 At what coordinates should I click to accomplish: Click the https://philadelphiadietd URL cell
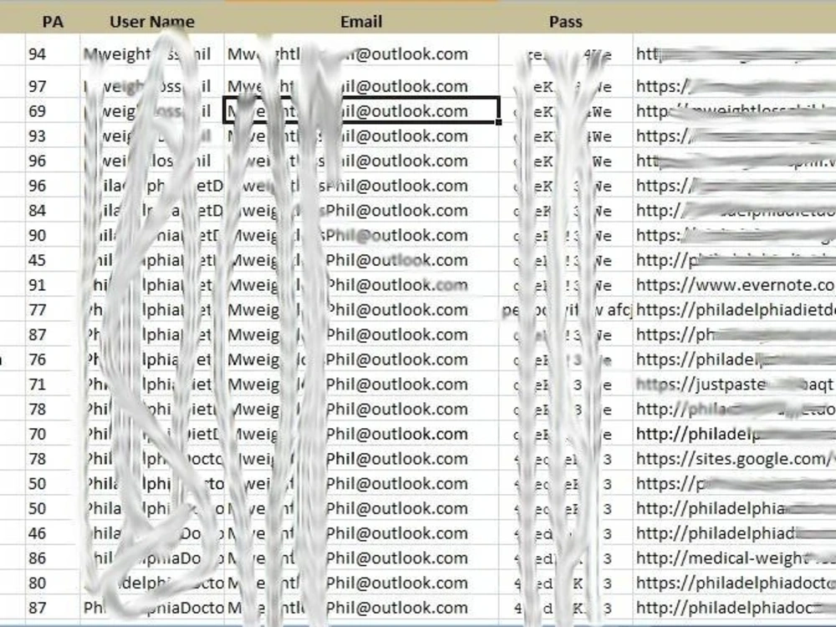pos(734,310)
